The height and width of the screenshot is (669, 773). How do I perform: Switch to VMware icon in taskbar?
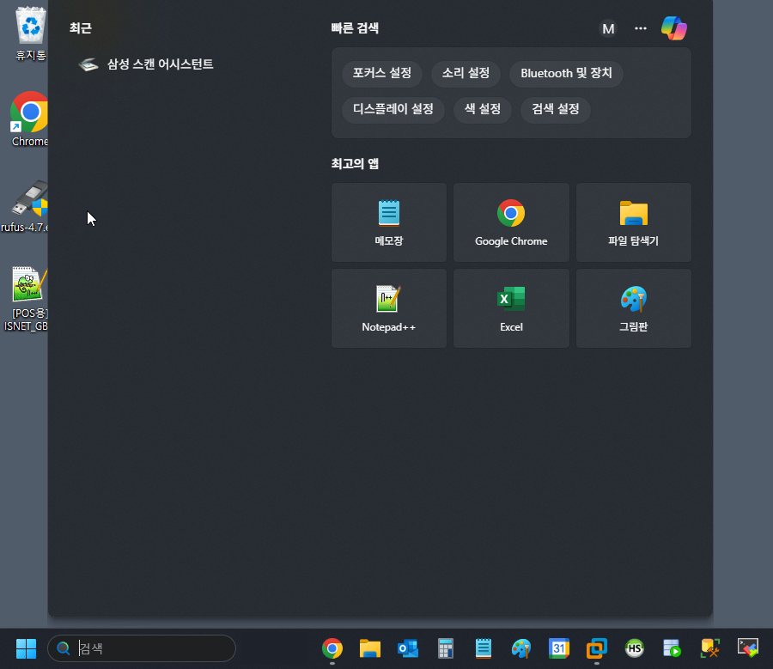tap(597, 648)
